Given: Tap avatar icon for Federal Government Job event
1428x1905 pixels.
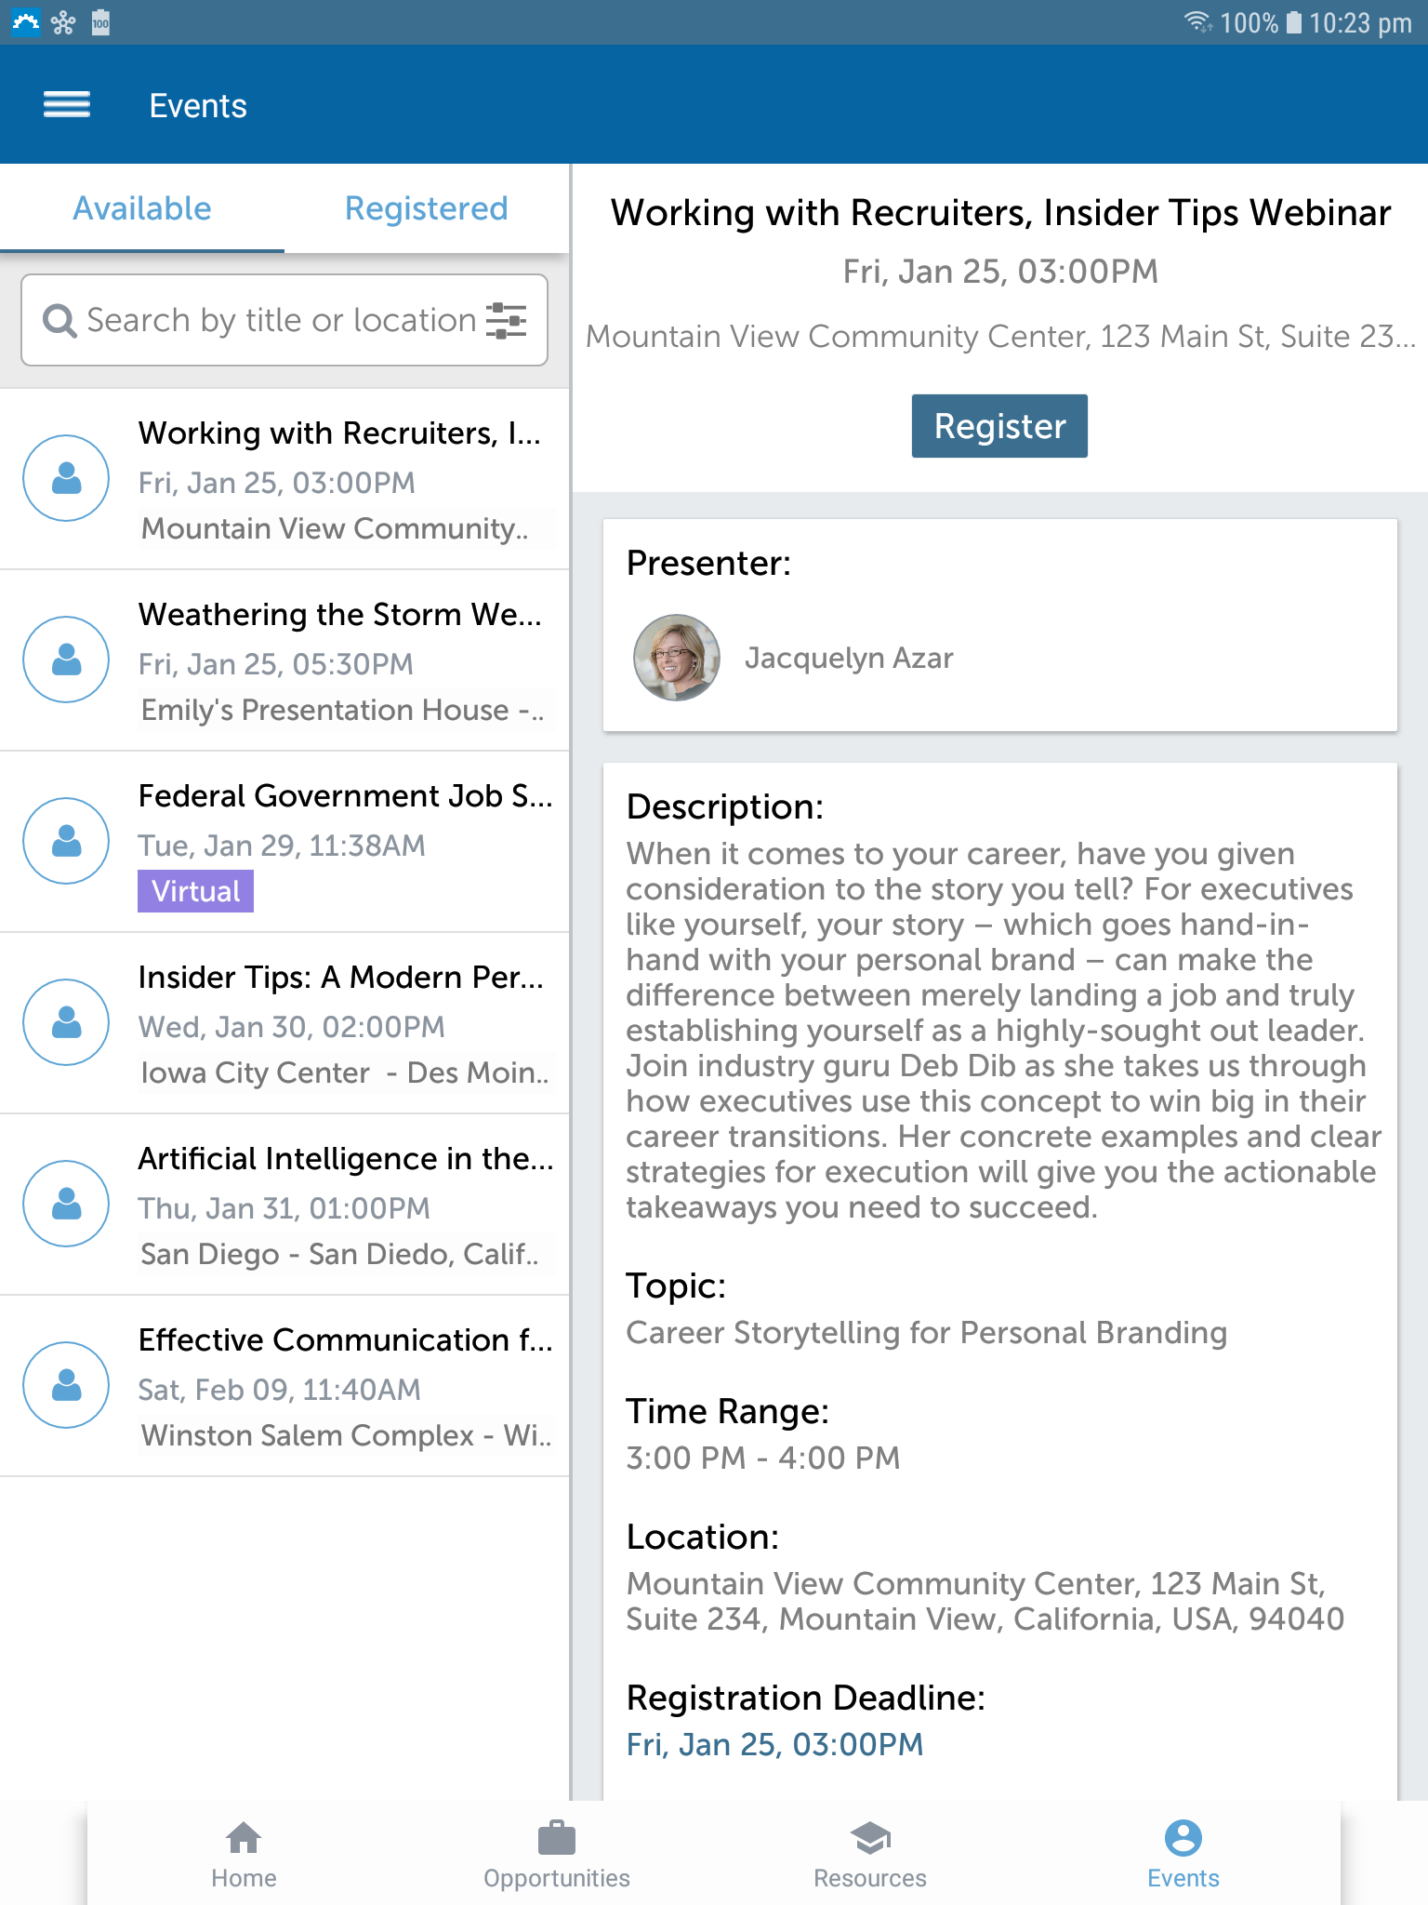Looking at the screenshot, I should 66,841.
